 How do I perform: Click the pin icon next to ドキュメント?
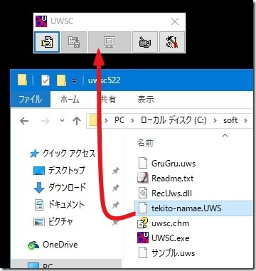point(115,205)
